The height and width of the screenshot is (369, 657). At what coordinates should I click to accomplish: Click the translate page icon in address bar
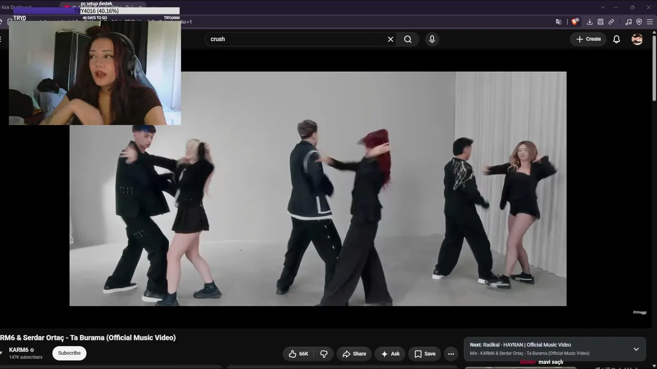tap(558, 22)
